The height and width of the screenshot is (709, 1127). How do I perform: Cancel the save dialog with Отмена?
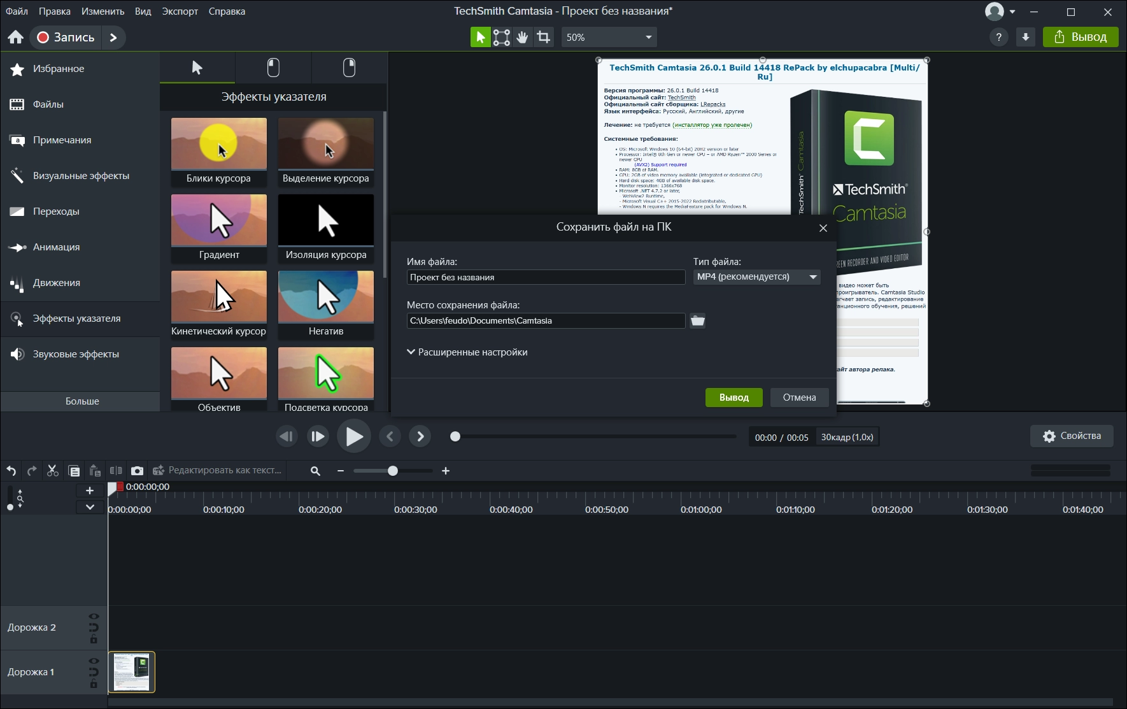[800, 397]
